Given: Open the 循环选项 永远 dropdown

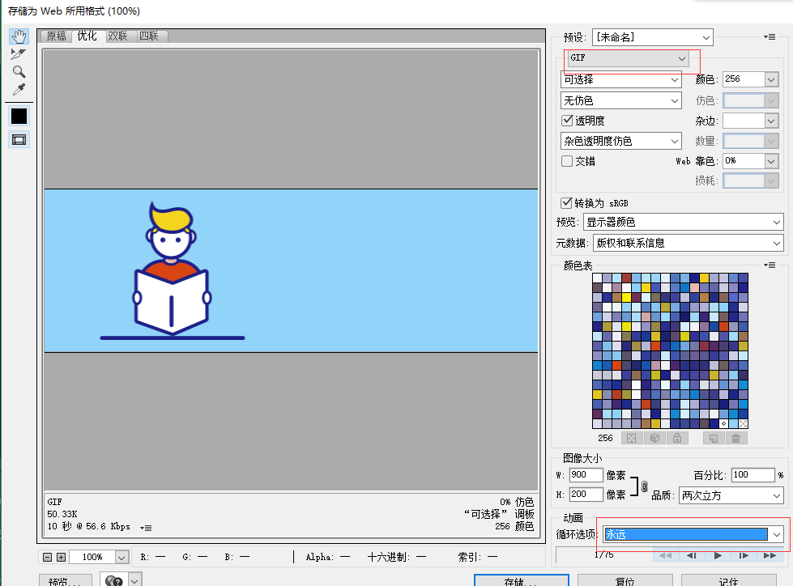Looking at the screenshot, I should pos(693,534).
